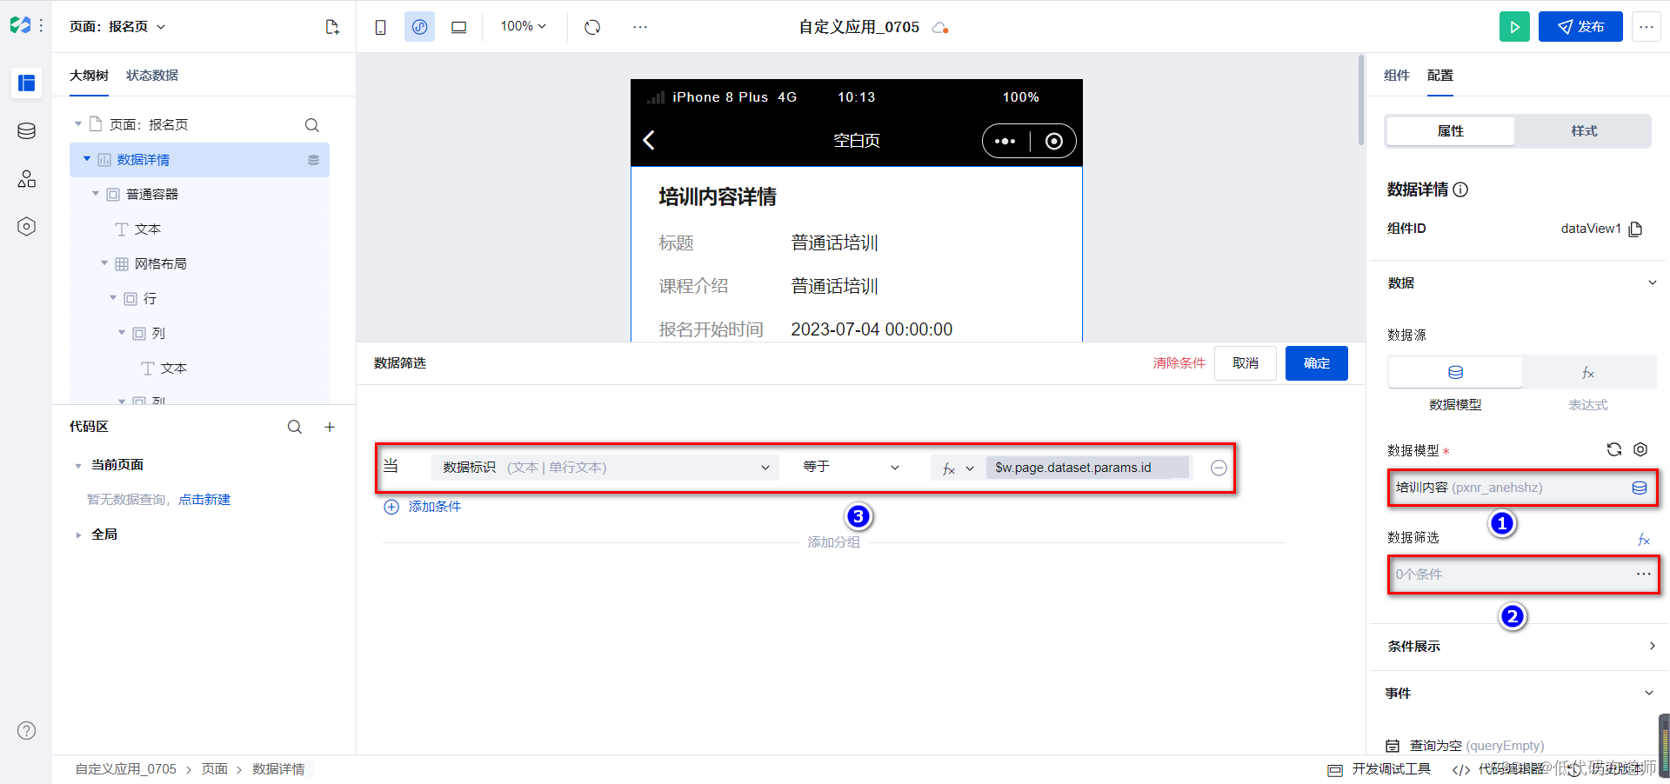
Task: Switch to 大纲树 tab
Action: (89, 76)
